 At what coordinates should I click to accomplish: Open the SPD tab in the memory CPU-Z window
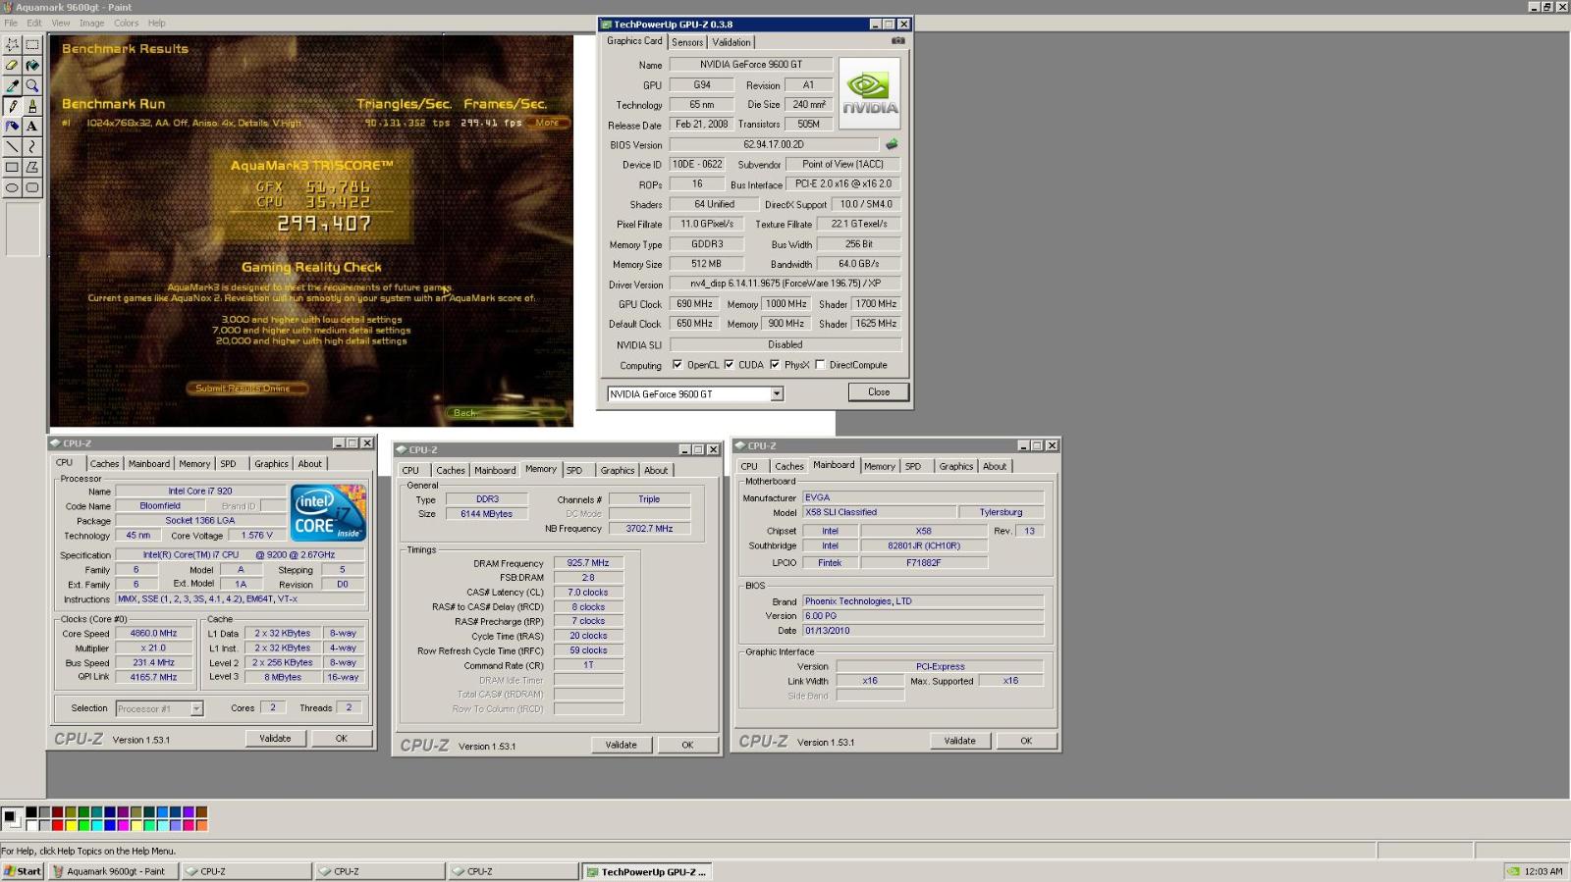(574, 470)
